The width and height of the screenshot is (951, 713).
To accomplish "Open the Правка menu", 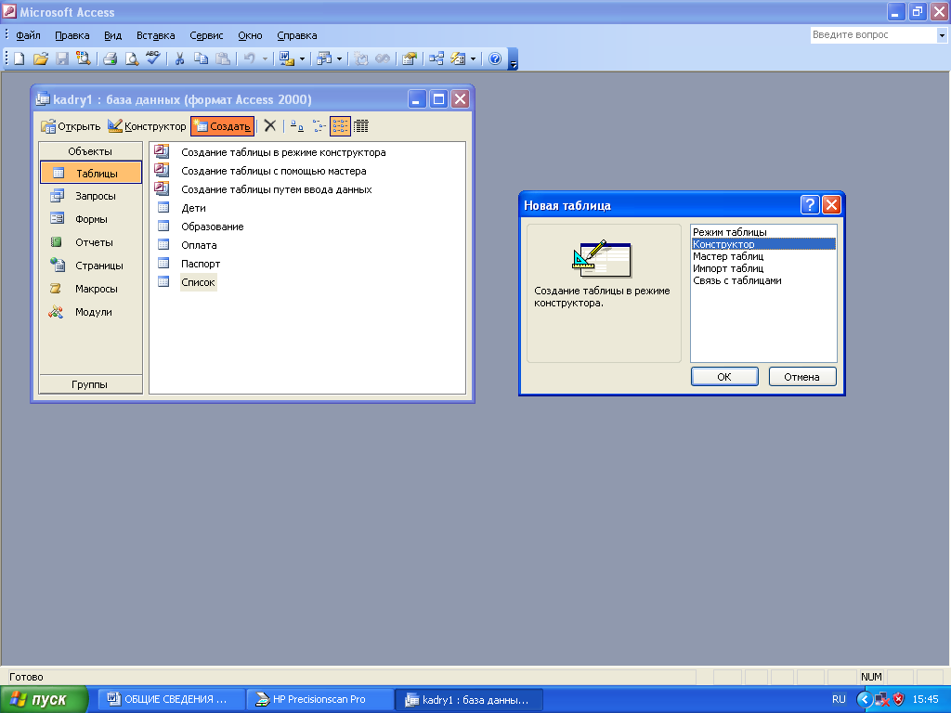I will click(x=72, y=35).
